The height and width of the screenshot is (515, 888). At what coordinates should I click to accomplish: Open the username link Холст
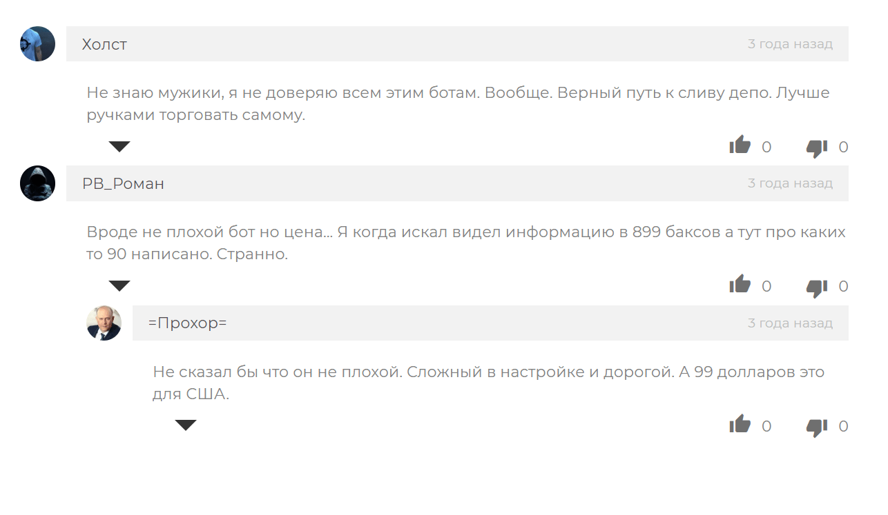tap(105, 44)
